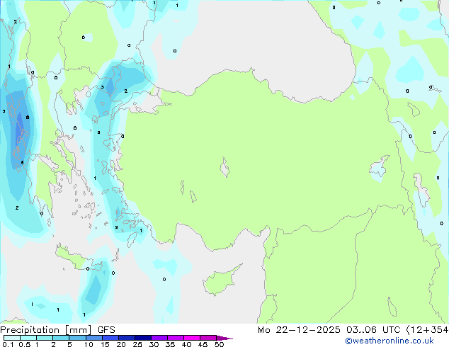Click the 30 mm purple legend swatch
The image size is (449, 347).
point(159,338)
